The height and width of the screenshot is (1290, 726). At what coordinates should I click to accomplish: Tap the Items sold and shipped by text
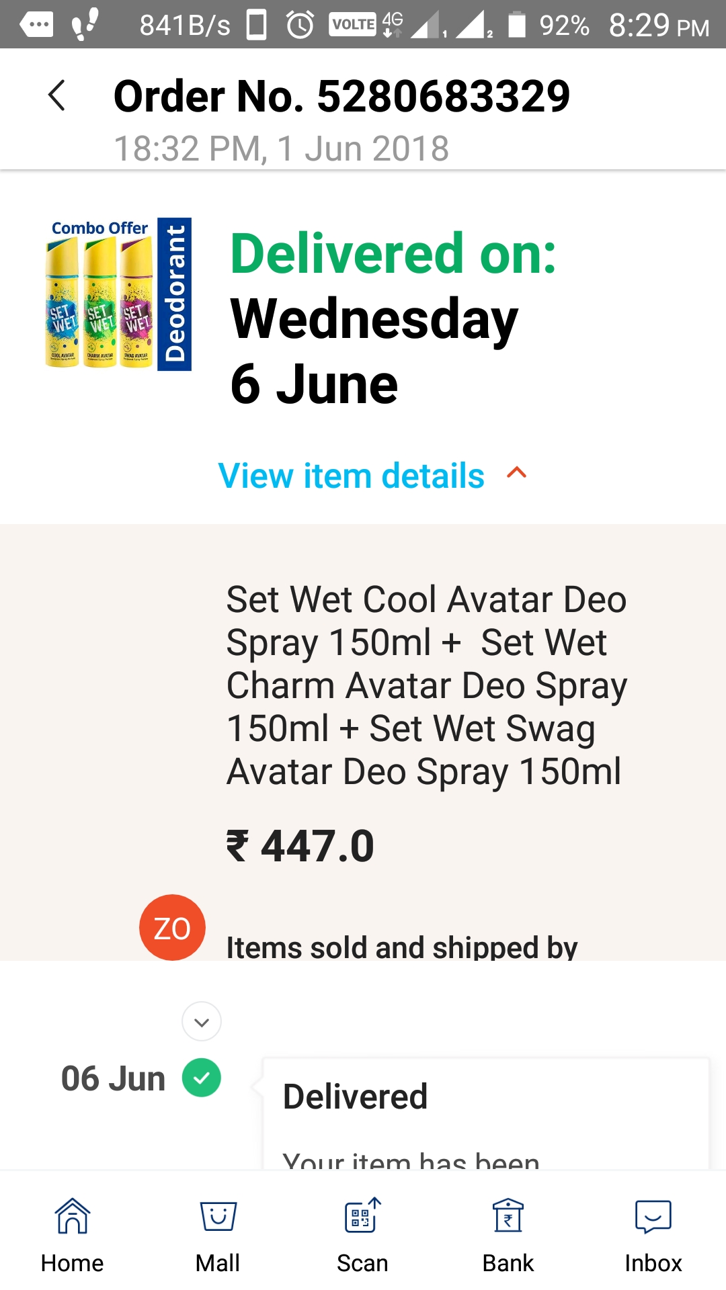pyautogui.click(x=401, y=947)
